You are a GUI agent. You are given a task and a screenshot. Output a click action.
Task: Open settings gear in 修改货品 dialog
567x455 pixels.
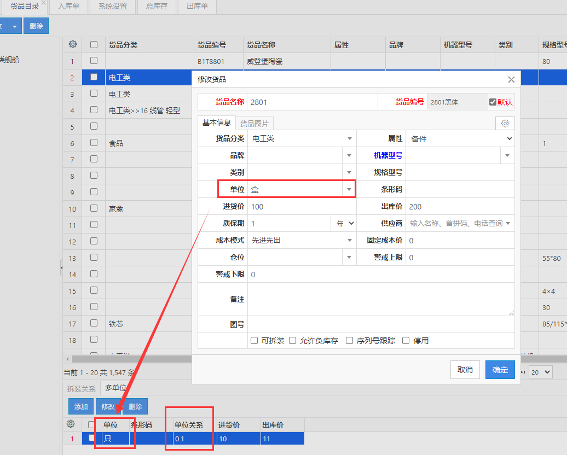click(505, 124)
